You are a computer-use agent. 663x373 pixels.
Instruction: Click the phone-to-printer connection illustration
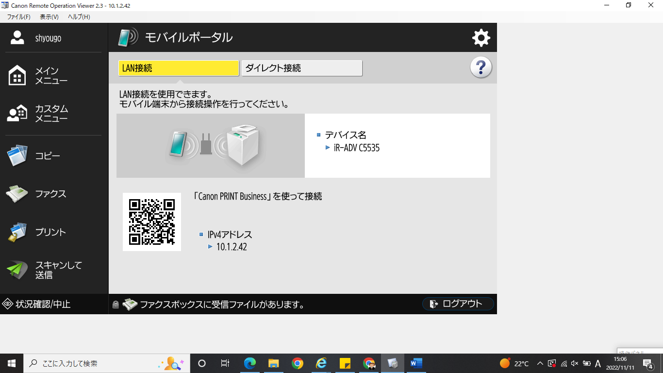[x=211, y=146]
